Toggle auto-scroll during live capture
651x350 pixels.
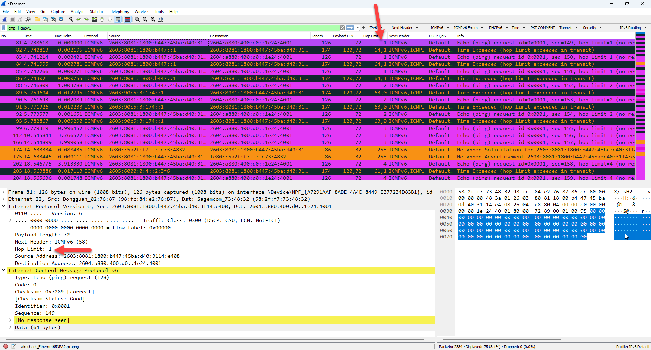(x=118, y=19)
